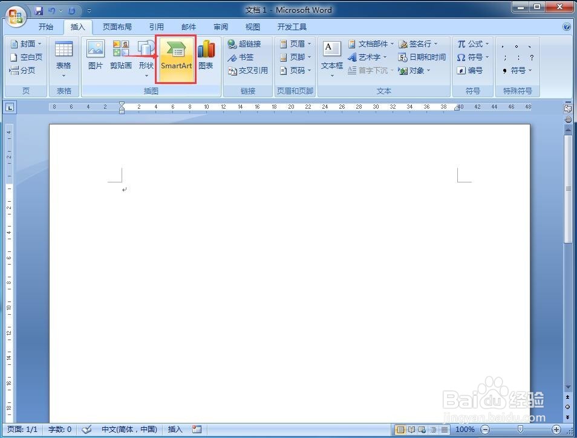Insert 日期和时间 date and time
The width and height of the screenshot is (577, 438).
[x=422, y=57]
